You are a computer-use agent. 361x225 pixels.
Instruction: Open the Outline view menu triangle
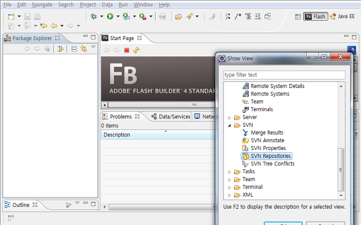tap(77, 203)
